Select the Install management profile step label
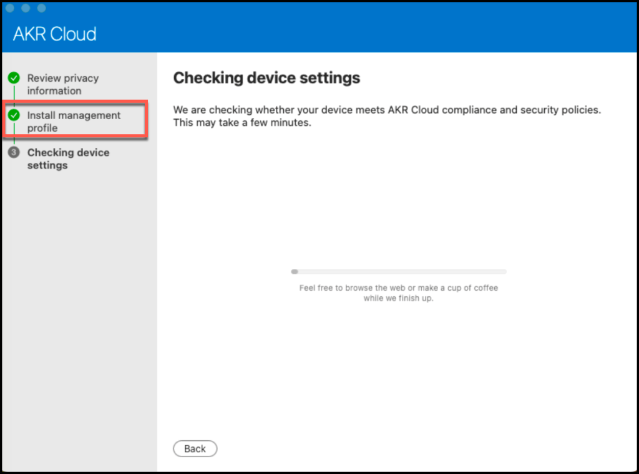639x474 pixels. click(74, 122)
